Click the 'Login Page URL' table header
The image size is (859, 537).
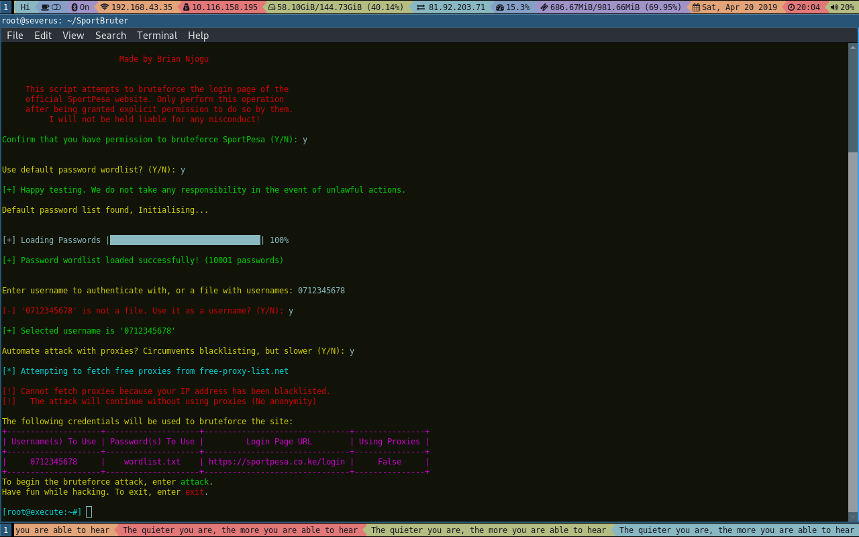(279, 442)
